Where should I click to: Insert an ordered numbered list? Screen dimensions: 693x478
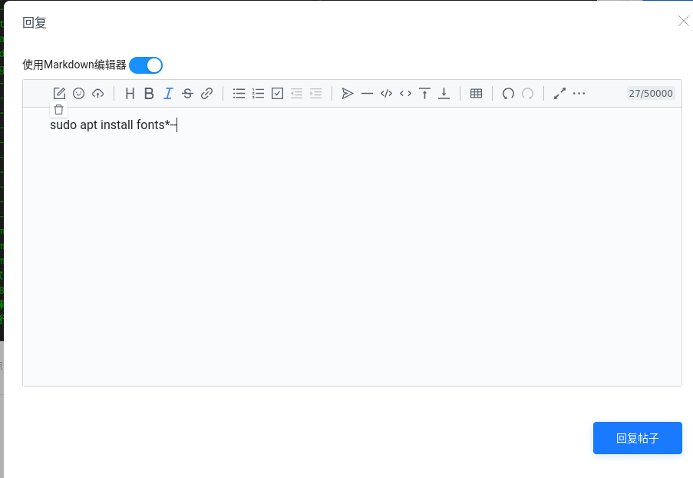pos(258,94)
